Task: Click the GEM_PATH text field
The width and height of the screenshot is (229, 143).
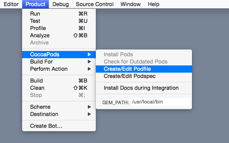Action: coord(160,102)
